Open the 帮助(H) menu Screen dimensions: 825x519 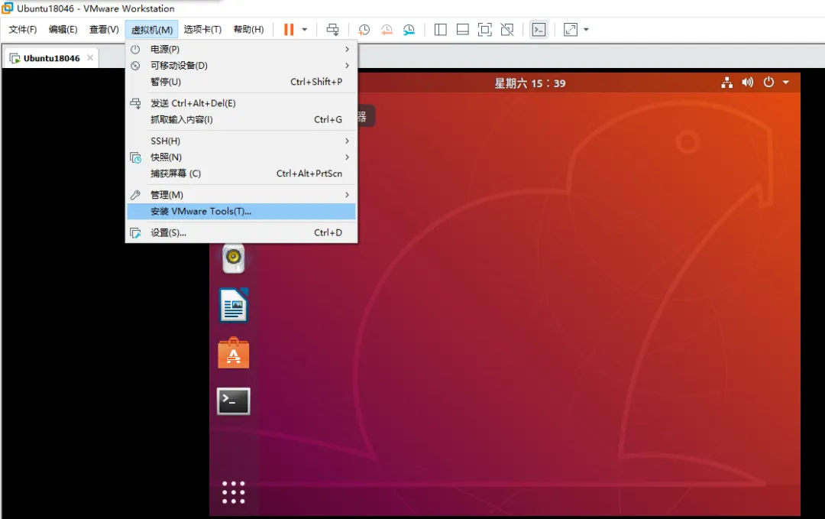pos(249,30)
